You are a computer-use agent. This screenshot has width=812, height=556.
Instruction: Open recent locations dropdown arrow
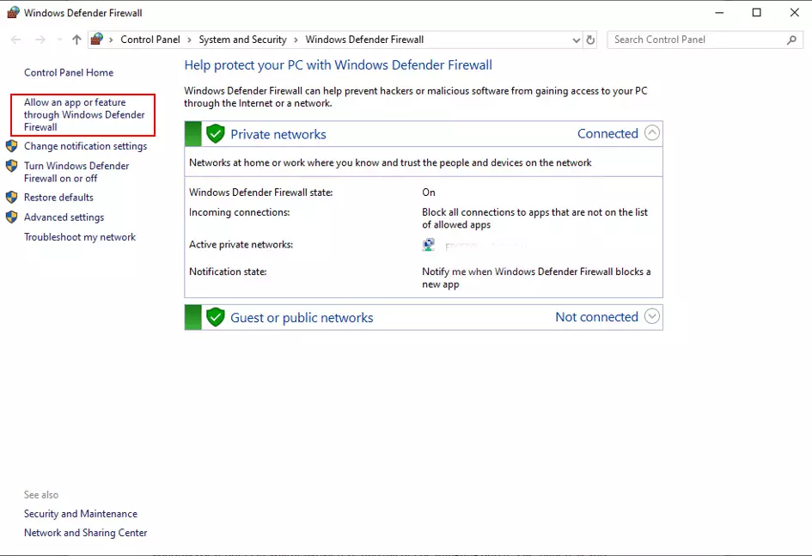[x=59, y=40]
